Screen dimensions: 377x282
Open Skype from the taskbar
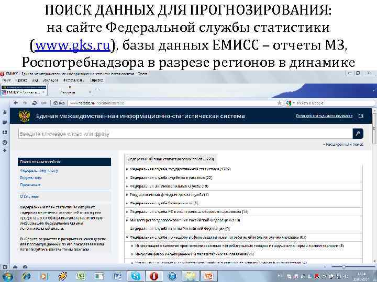click(x=136, y=276)
